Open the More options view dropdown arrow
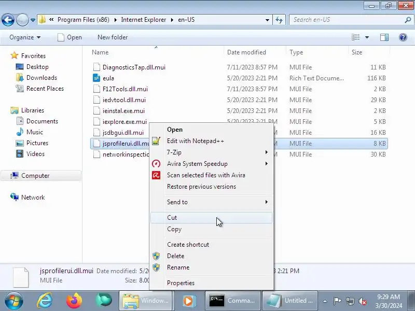The height and width of the screenshot is (311, 415). 367,37
